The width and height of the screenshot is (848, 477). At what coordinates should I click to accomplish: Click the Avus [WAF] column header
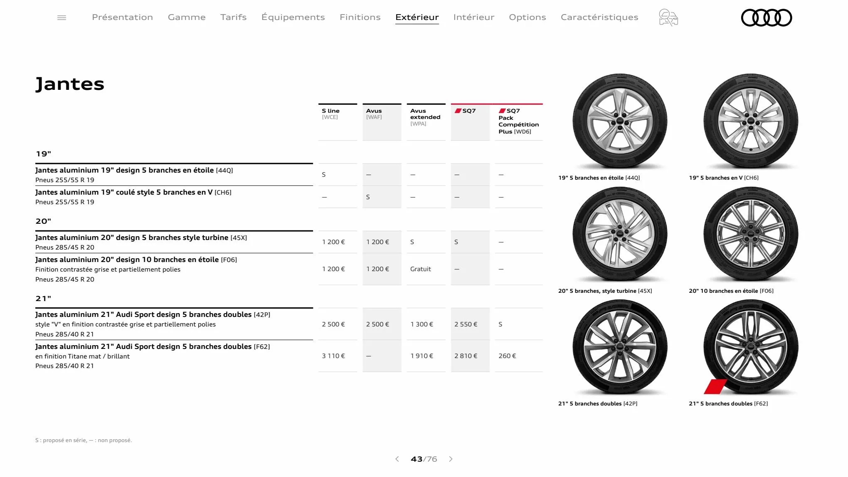pos(382,122)
